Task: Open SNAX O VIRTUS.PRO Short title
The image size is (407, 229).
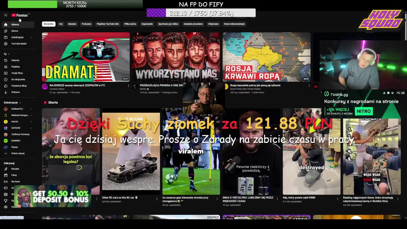Action: click(x=248, y=199)
